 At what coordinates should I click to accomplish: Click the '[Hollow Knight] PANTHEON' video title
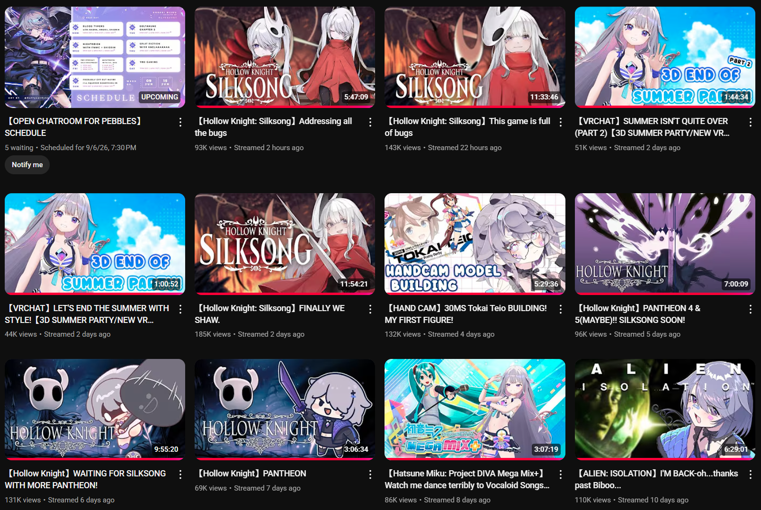tap(251, 474)
